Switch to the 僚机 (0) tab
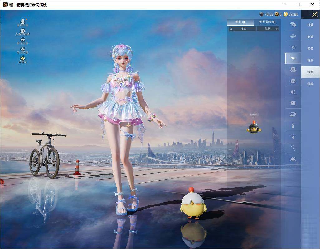 (x=240, y=22)
